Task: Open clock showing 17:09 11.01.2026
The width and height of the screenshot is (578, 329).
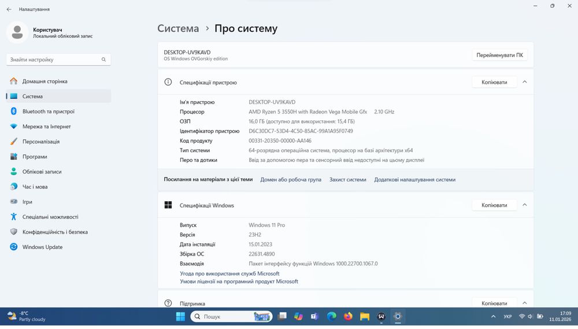Action: pyautogui.click(x=560, y=316)
